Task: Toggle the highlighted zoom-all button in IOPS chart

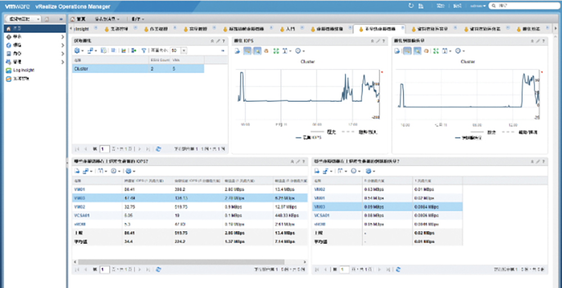Action: (x=248, y=51)
